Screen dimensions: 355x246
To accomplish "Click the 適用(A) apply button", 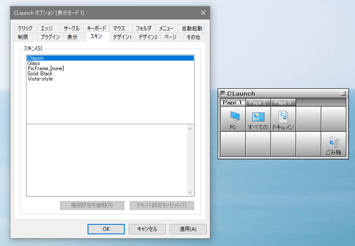I will pos(188,229).
